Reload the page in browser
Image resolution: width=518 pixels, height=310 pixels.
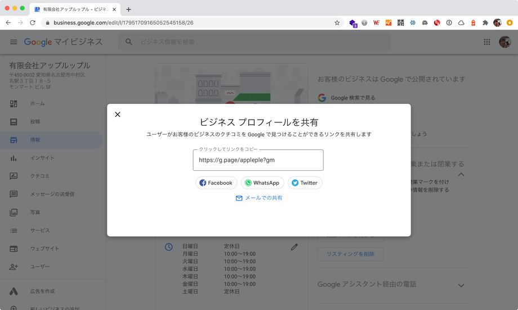pyautogui.click(x=33, y=22)
